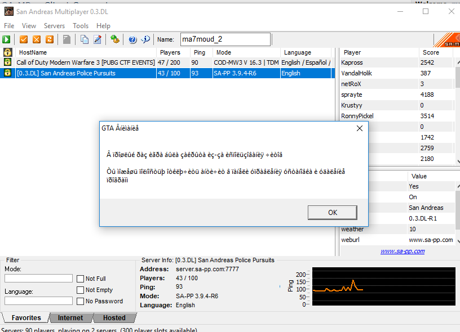Click the server address server.sa-pp.com:7777
Image resolution: width=460 pixels, height=332 pixels.
point(207,269)
